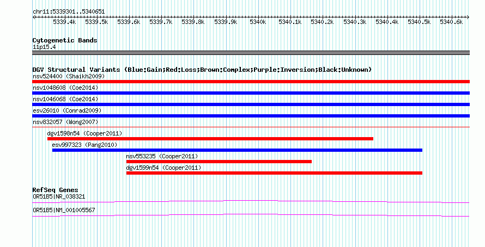Click the esv26010 (Conrad2009) label

(x=67, y=110)
